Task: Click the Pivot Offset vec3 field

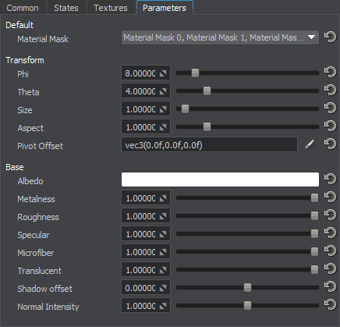Action: [x=209, y=144]
